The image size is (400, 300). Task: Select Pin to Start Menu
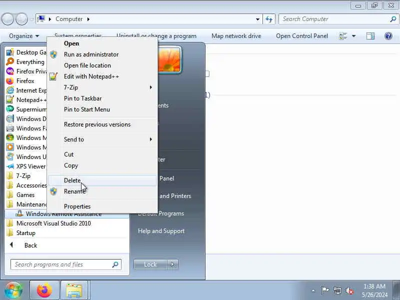(x=86, y=109)
